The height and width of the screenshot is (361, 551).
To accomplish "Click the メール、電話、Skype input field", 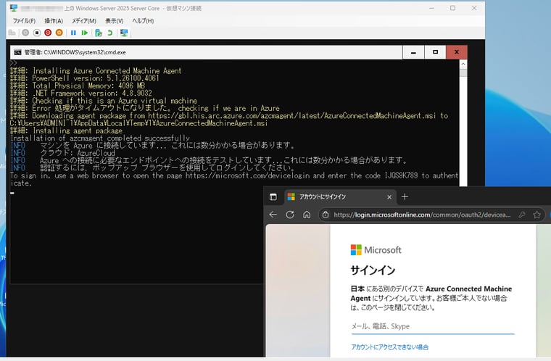I will click(433, 326).
